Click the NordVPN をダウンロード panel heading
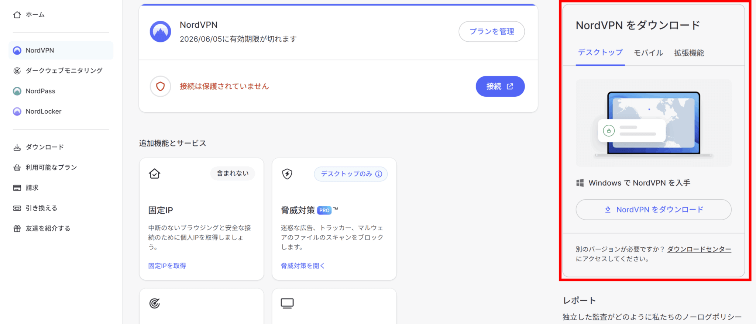Viewport: 756px width, 324px height. tap(638, 25)
